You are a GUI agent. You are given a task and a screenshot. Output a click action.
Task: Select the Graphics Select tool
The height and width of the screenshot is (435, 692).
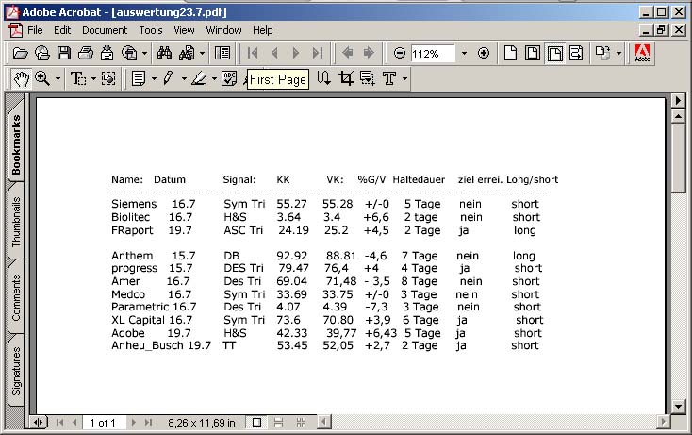coord(108,79)
